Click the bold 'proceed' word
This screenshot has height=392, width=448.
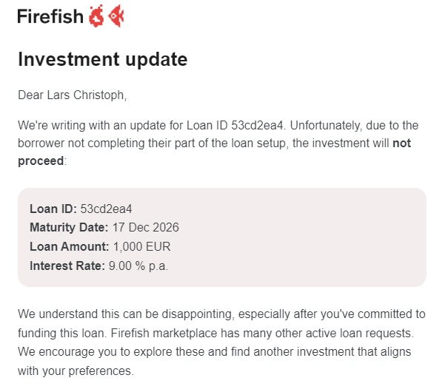coord(41,161)
